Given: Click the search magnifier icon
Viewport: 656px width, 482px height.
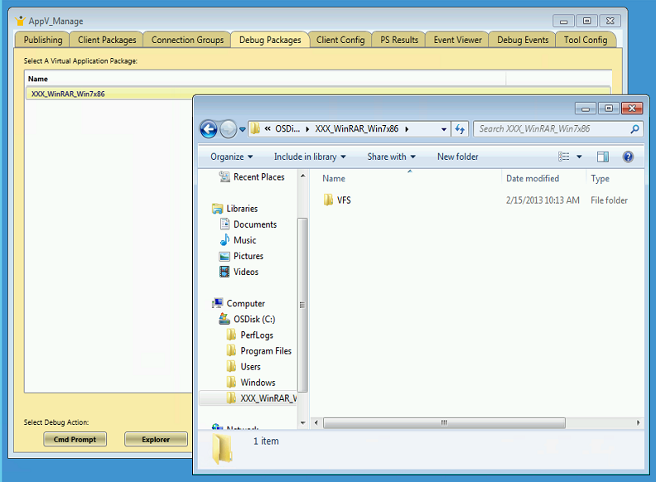Looking at the screenshot, I should coord(634,129).
